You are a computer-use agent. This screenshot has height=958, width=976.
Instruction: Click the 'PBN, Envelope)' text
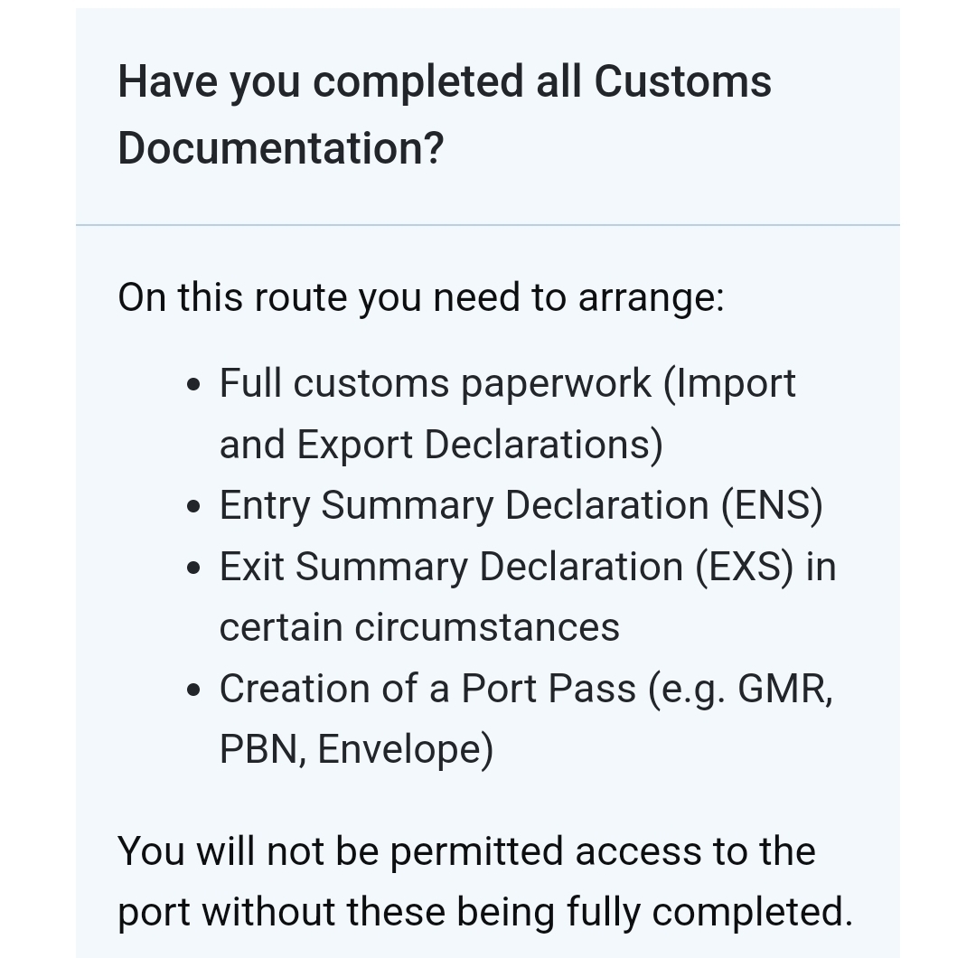(356, 749)
